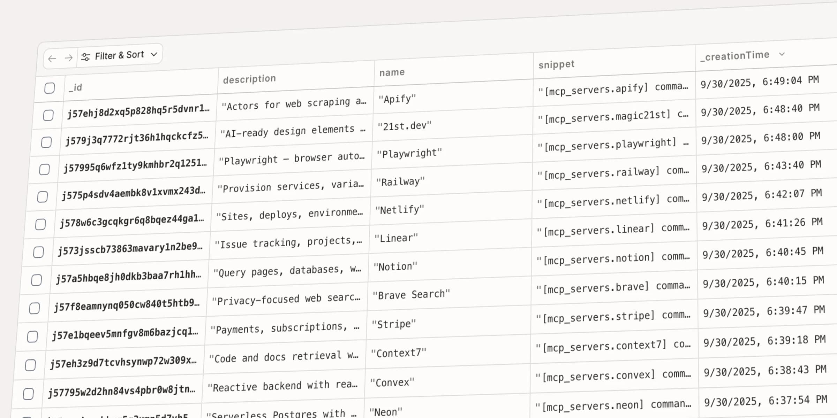Click the _id column header
This screenshot has width=837, height=418.
point(76,87)
